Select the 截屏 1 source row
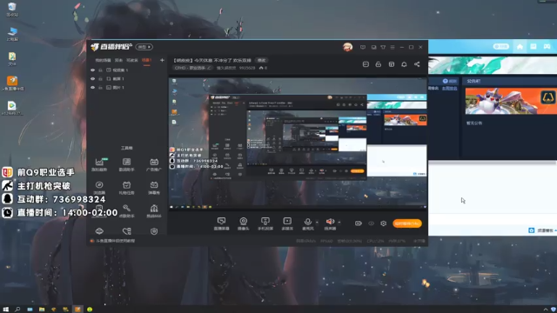 pyautogui.click(x=127, y=79)
